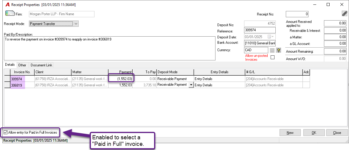Confirm with the OK button
Screen dimensions: 349x150
pos(314,133)
